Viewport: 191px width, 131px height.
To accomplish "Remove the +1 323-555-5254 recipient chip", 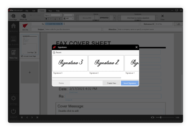I will point(62,24).
